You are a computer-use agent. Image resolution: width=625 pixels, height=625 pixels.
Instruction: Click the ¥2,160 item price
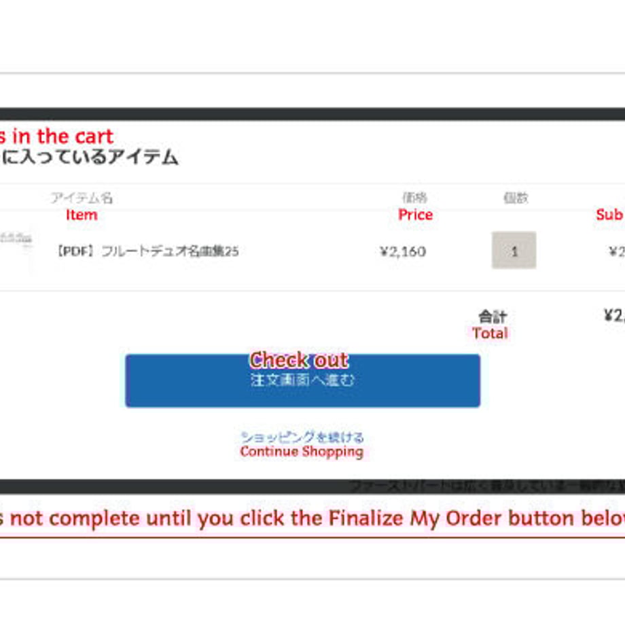tap(403, 251)
